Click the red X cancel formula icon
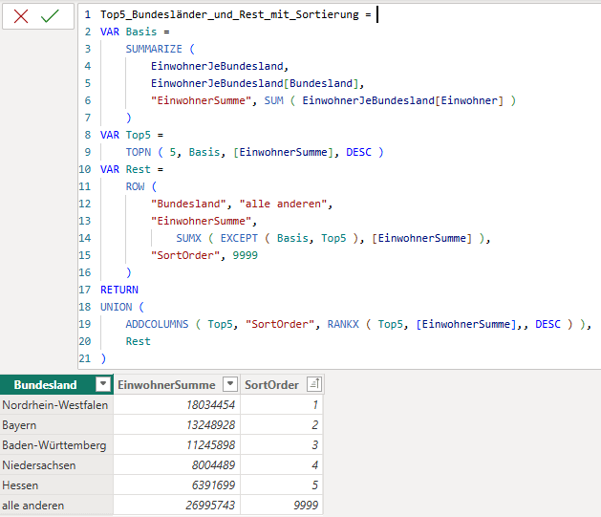 [x=21, y=16]
